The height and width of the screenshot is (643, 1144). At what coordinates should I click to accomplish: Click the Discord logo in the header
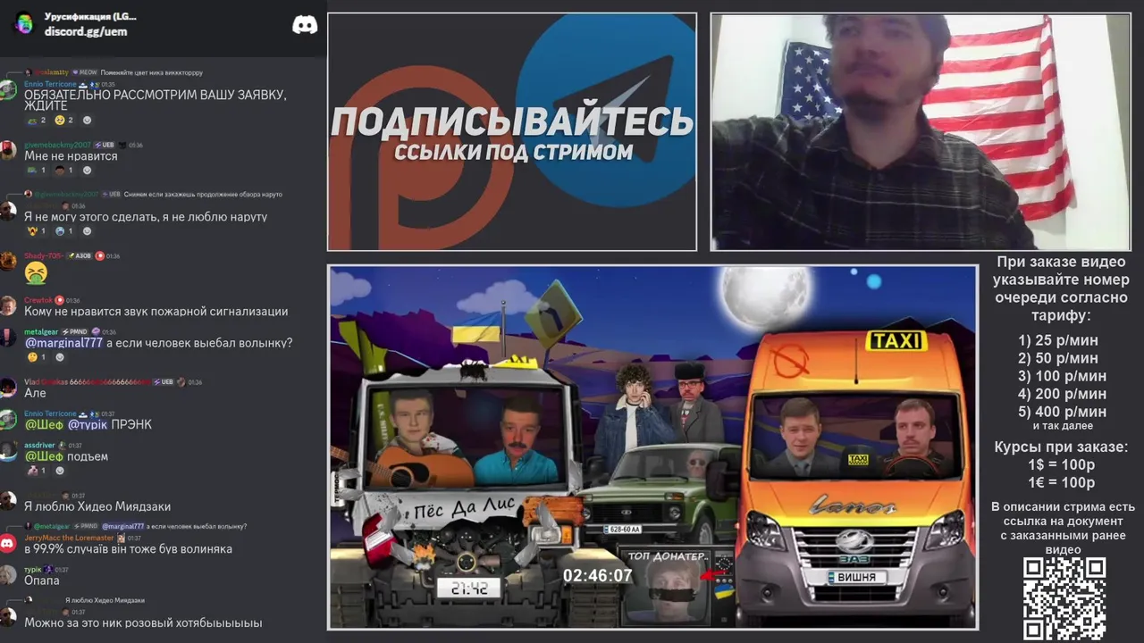[x=305, y=25]
